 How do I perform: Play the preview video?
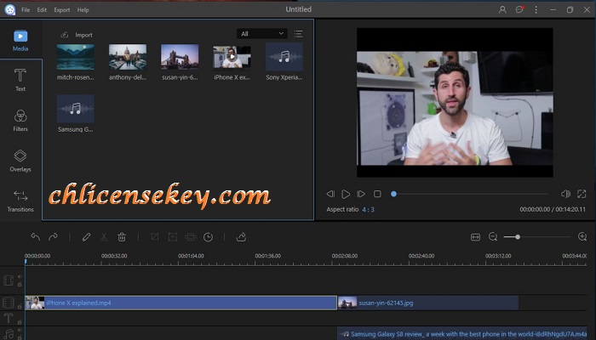pyautogui.click(x=346, y=195)
